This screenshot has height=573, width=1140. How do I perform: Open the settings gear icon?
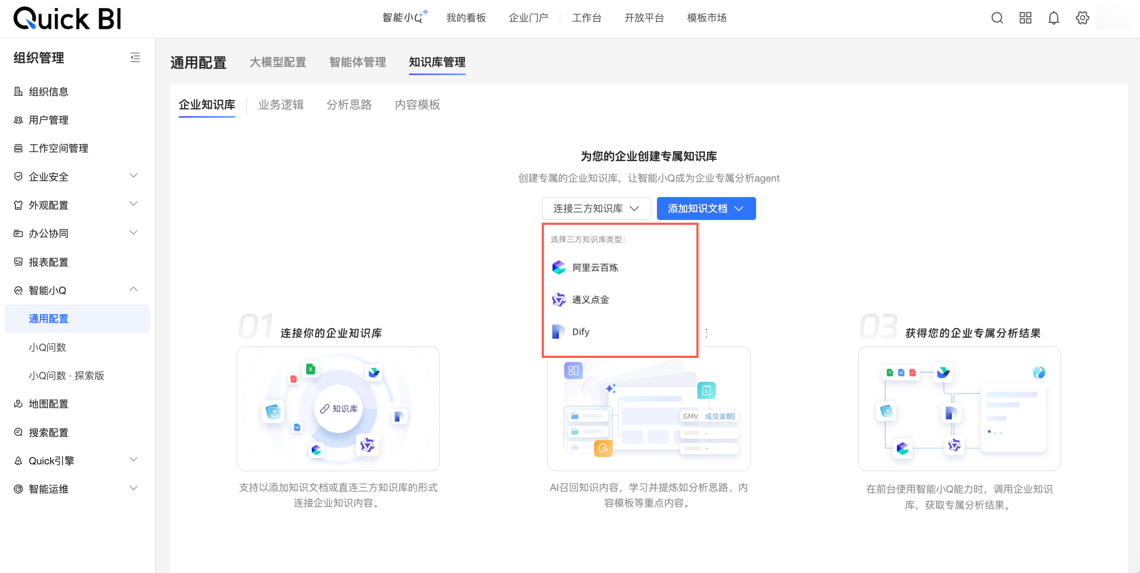coord(1082,18)
